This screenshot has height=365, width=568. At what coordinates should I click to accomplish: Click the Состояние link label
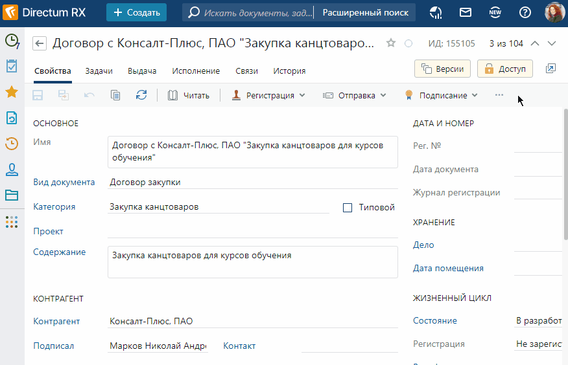(x=435, y=320)
